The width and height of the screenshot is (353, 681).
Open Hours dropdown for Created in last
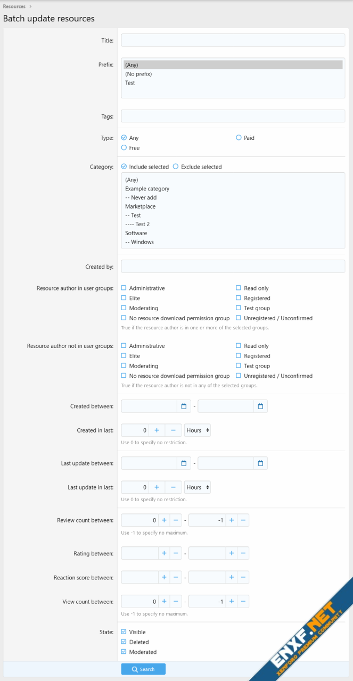point(197,430)
